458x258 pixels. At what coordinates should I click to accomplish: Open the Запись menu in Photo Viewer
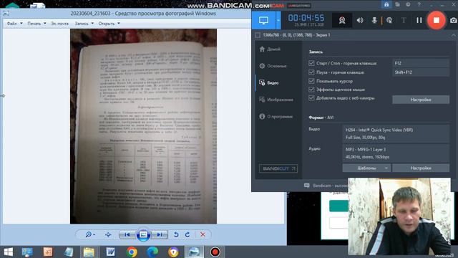[x=84, y=24]
